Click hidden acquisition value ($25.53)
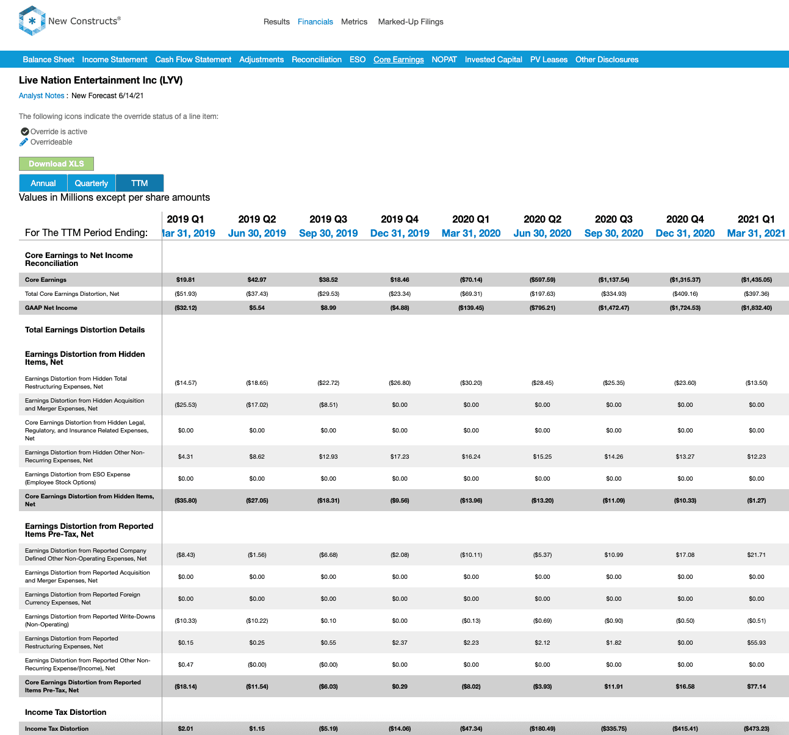The height and width of the screenshot is (735, 789). click(186, 405)
